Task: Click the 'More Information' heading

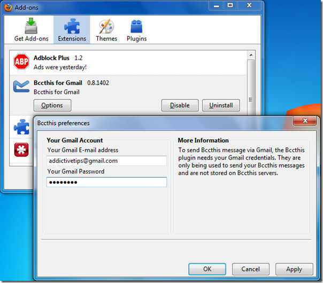Action: pos(203,140)
